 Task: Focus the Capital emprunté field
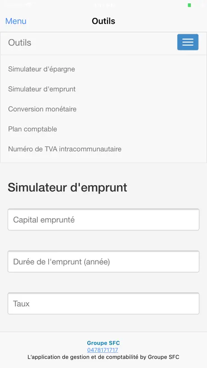click(103, 220)
